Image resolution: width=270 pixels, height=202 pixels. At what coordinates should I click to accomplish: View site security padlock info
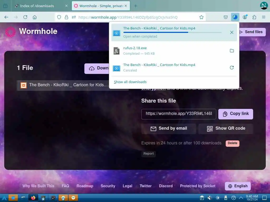tap(66, 17)
